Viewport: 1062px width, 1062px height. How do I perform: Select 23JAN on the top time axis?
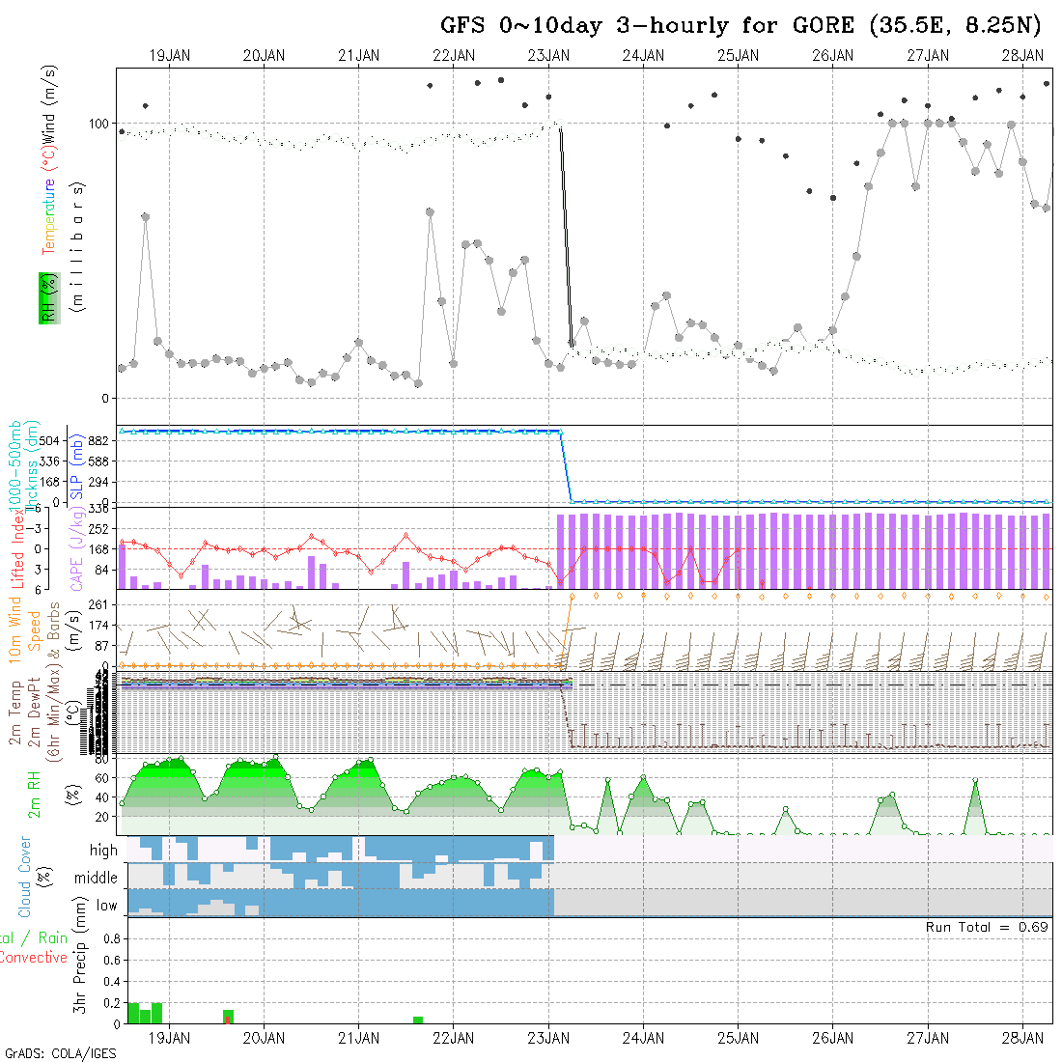(x=548, y=56)
